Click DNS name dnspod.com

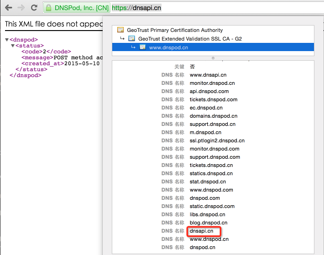[x=204, y=198]
